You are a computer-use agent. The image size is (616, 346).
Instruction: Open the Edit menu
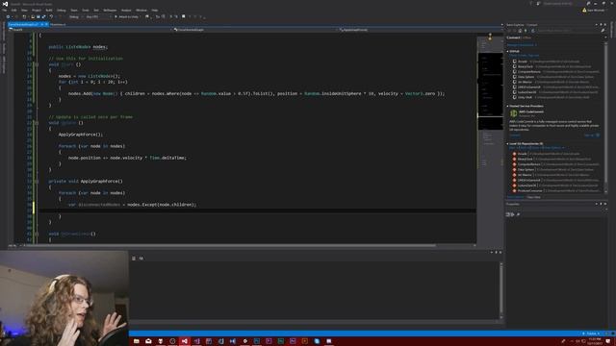point(13,11)
